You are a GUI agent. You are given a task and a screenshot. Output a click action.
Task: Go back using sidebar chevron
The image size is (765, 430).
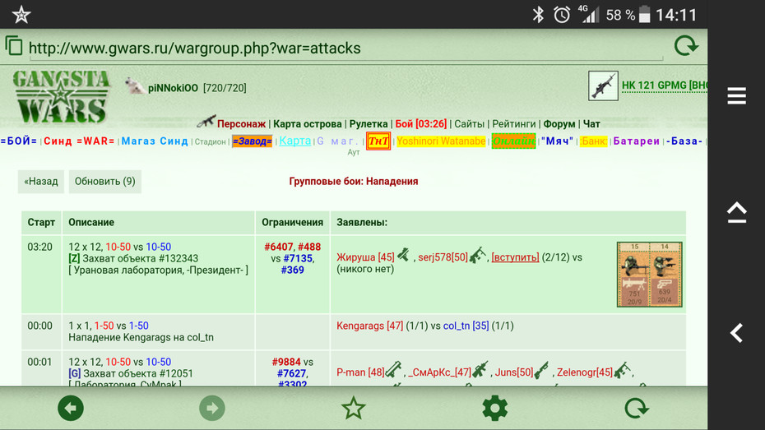coord(737,333)
